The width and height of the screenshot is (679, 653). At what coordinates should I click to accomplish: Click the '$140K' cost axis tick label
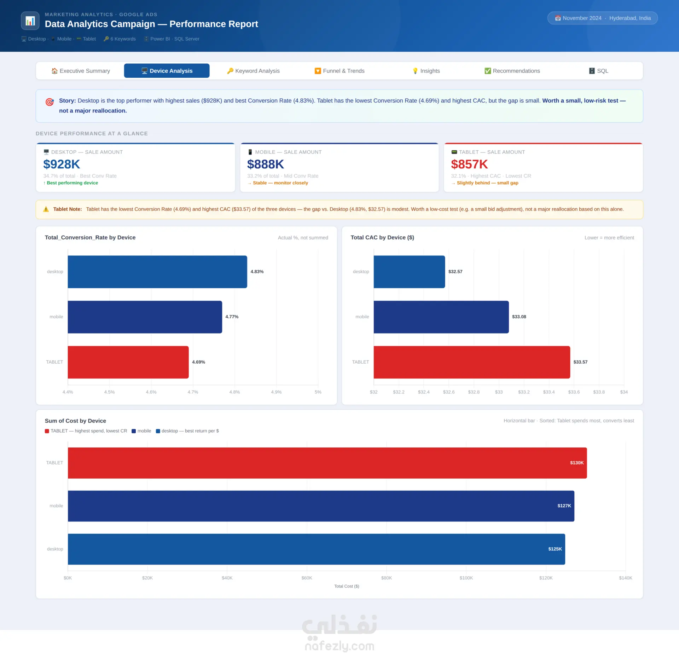click(626, 578)
